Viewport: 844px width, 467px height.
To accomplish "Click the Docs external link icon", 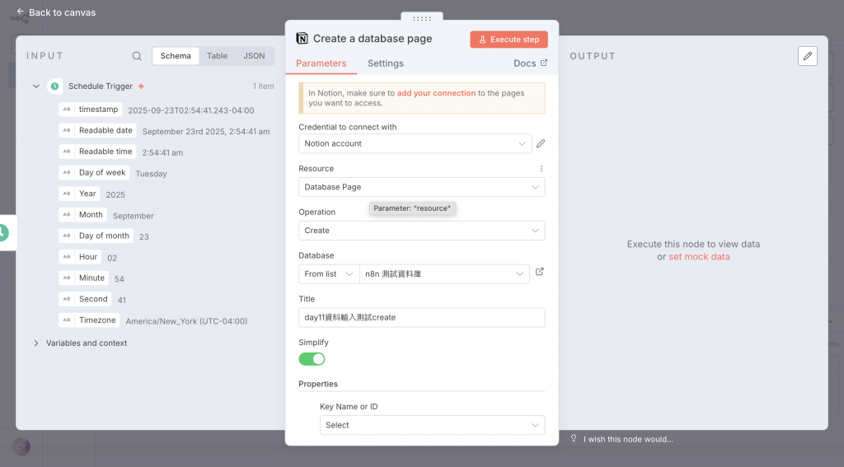I will (544, 63).
